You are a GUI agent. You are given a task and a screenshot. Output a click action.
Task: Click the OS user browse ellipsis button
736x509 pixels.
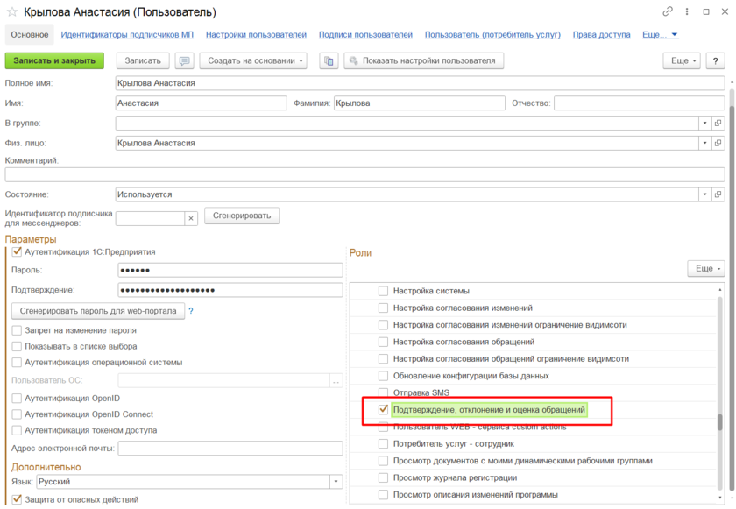pyautogui.click(x=335, y=380)
